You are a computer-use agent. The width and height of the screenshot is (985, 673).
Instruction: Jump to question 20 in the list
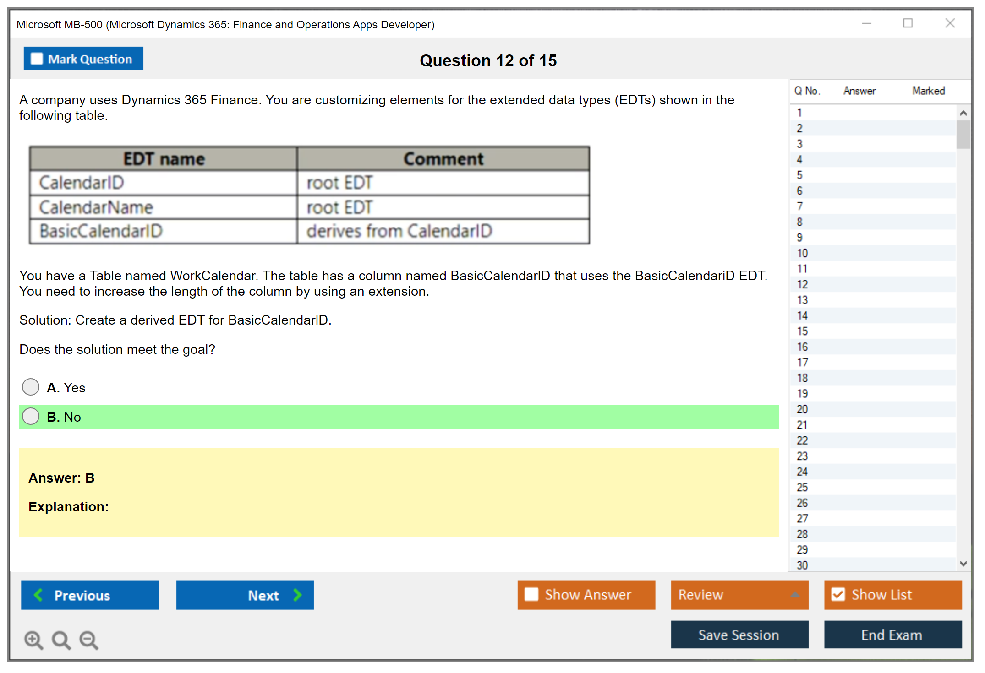(802, 409)
